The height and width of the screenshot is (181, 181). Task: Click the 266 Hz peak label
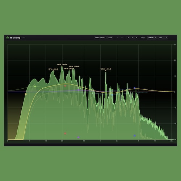click(x=69, y=68)
